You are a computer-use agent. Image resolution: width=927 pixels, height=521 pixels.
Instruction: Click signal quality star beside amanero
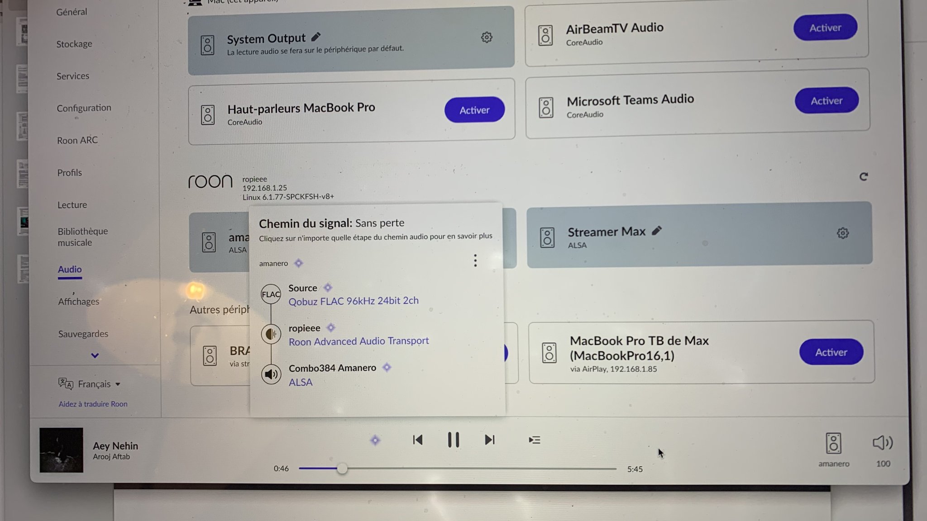tap(298, 263)
